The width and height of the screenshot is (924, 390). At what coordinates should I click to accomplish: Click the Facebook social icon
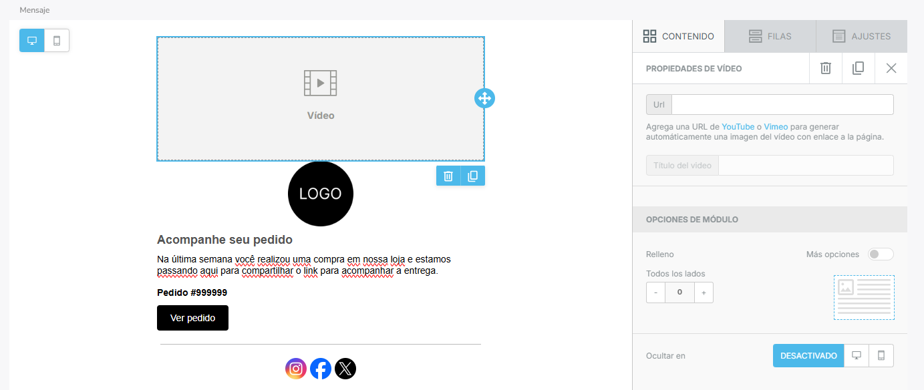[321, 369]
